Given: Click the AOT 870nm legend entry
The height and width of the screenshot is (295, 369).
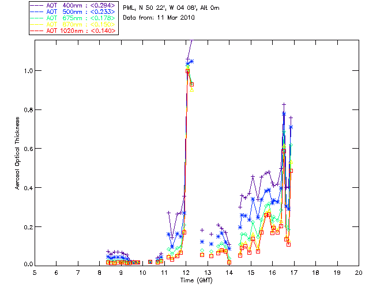Looking at the screenshot, I should pyautogui.click(x=73, y=24).
